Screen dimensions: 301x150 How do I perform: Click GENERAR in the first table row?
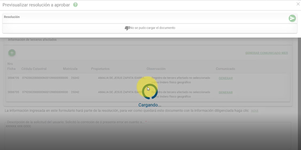click(x=225, y=78)
